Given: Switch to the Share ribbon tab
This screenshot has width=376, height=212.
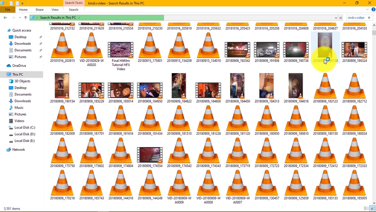Looking at the screenshot, I should 39,10.
